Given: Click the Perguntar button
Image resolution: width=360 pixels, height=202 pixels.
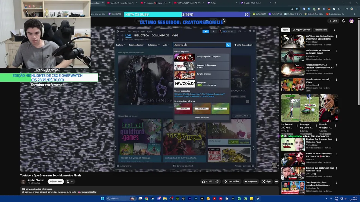Looking at the screenshot, I should point(251,182).
